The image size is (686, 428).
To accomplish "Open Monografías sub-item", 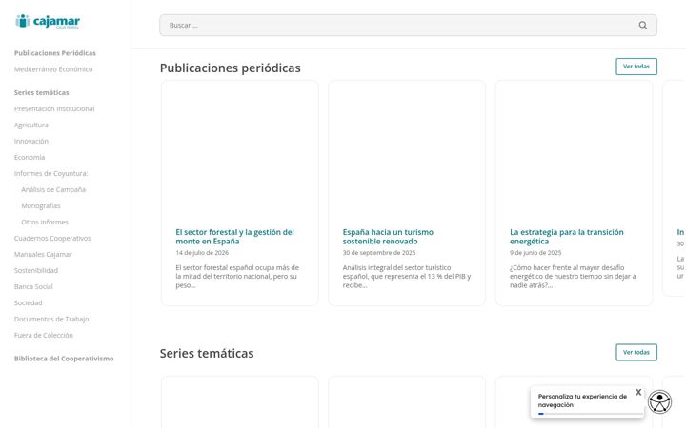I will click(x=41, y=205).
